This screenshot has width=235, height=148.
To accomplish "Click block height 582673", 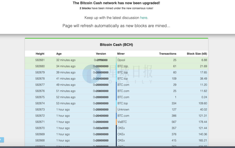I will click(40, 109).
